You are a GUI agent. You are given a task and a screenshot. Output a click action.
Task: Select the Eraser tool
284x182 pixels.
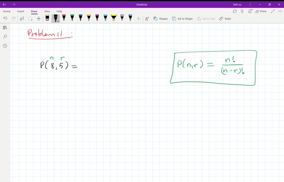click(47, 18)
